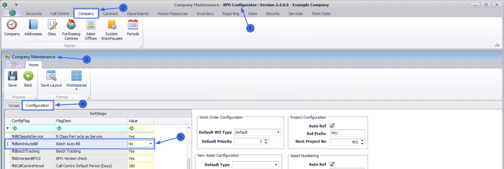Click the Save Layout icon
Image resolution: width=504 pixels, height=169 pixels.
pyautogui.click(x=51, y=76)
